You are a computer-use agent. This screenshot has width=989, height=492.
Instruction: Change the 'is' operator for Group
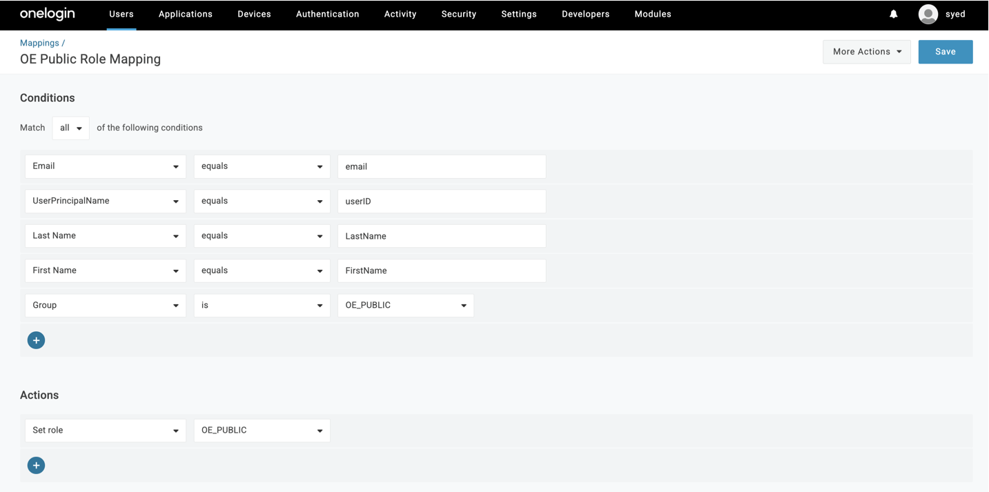tap(262, 305)
